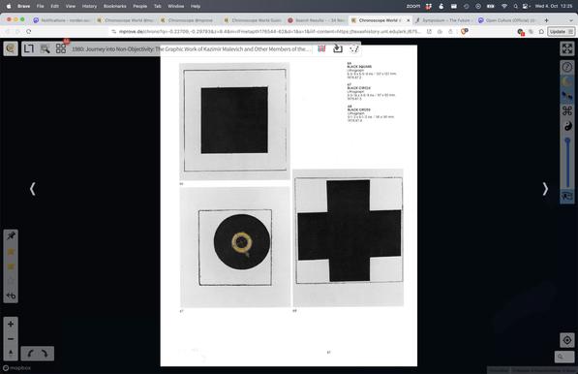Click the command key symbol icon
578x374 pixels.
click(x=567, y=111)
